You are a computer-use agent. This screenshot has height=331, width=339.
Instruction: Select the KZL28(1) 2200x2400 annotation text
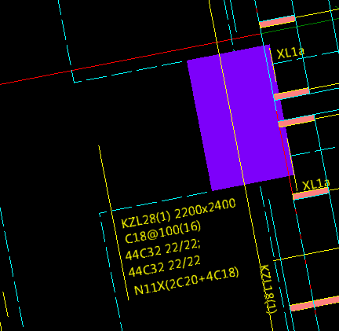click(x=178, y=213)
